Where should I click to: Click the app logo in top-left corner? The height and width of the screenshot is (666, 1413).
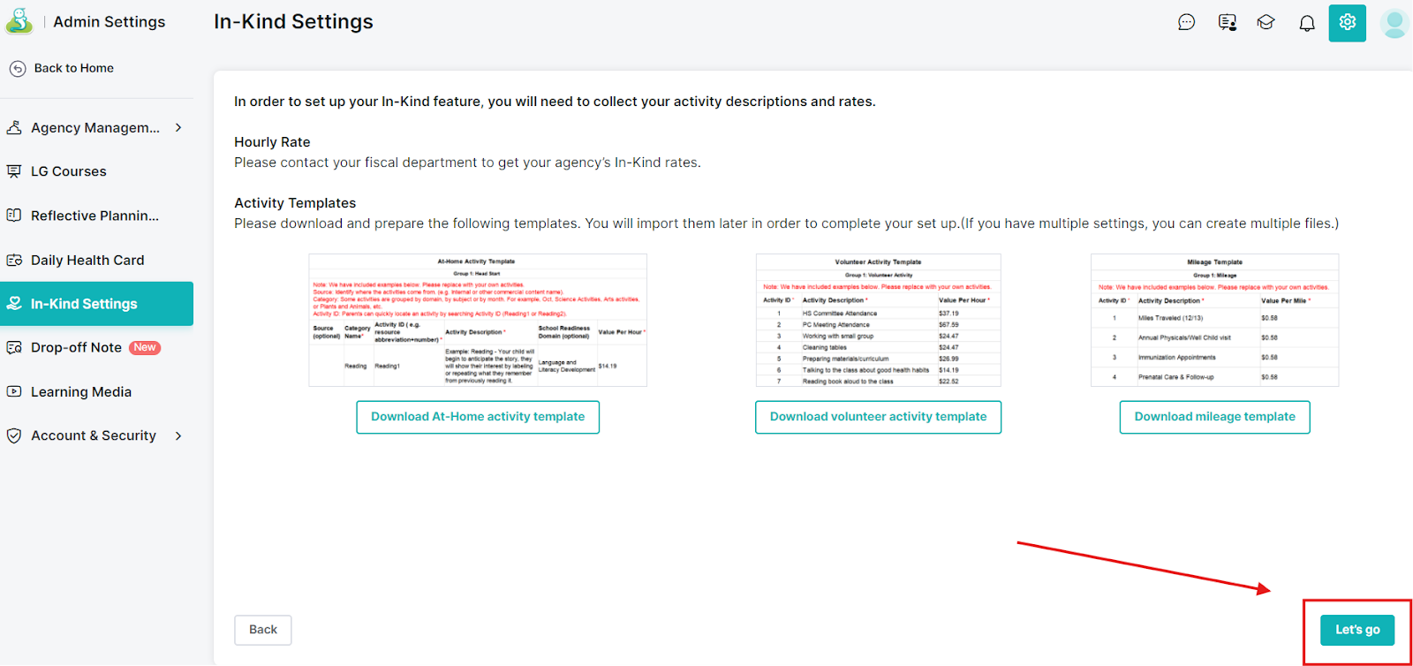pyautogui.click(x=19, y=21)
